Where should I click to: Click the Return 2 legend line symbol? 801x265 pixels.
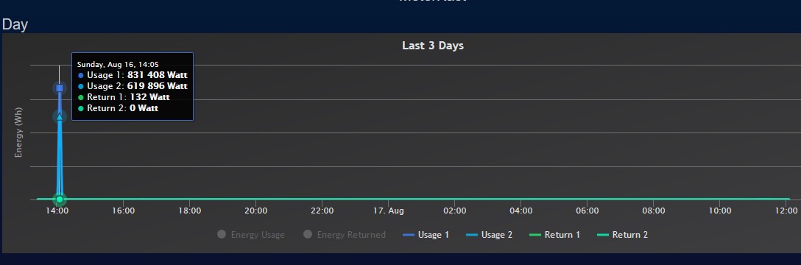[x=603, y=235]
